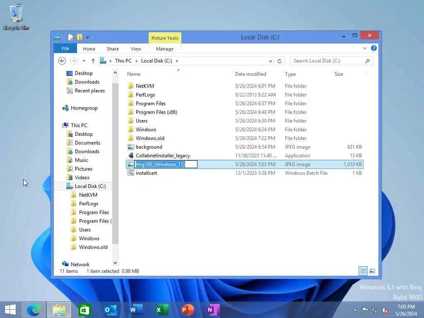Open Documents in navigation pane
Image resolution: width=424 pixels, height=318 pixels.
[x=87, y=143]
